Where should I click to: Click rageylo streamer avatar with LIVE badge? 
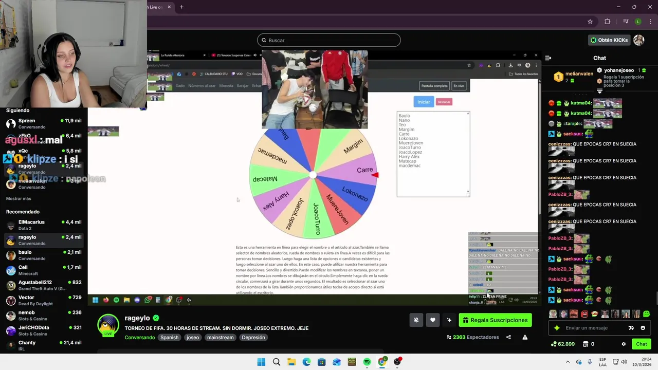108,325
